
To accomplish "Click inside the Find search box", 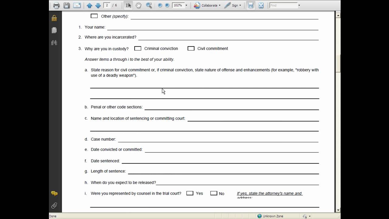I will click(x=283, y=5).
